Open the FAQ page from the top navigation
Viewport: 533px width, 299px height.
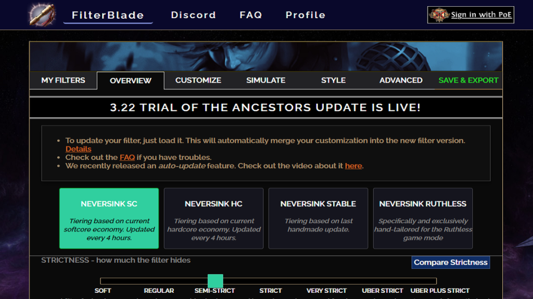point(250,15)
